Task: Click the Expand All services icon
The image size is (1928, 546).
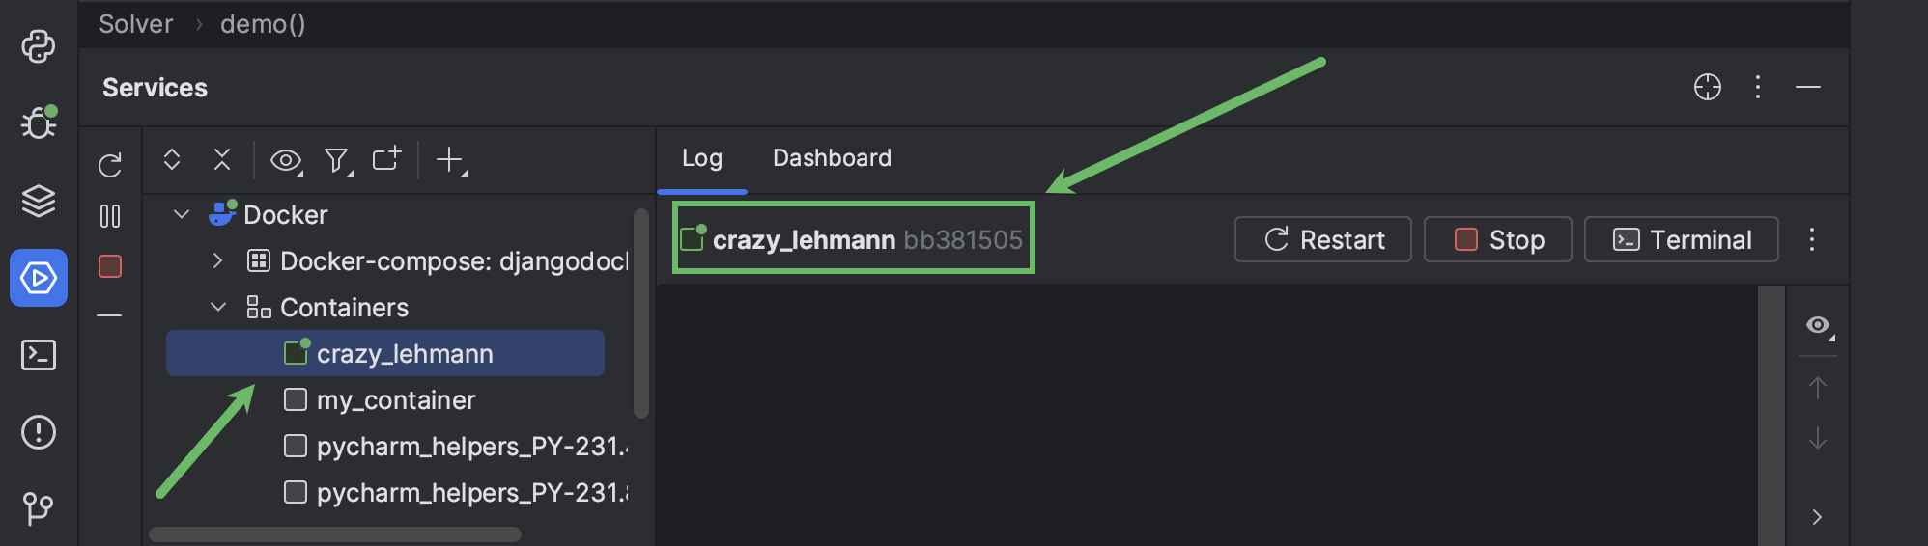Action: pyautogui.click(x=172, y=159)
